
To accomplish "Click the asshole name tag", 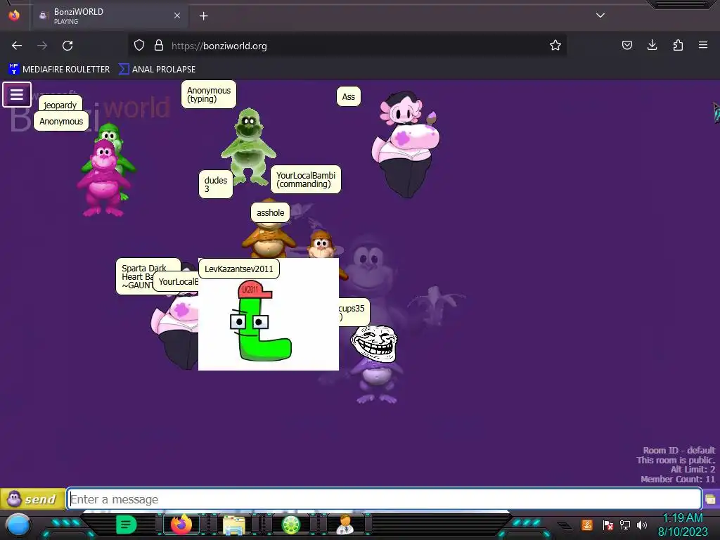I will point(271,212).
